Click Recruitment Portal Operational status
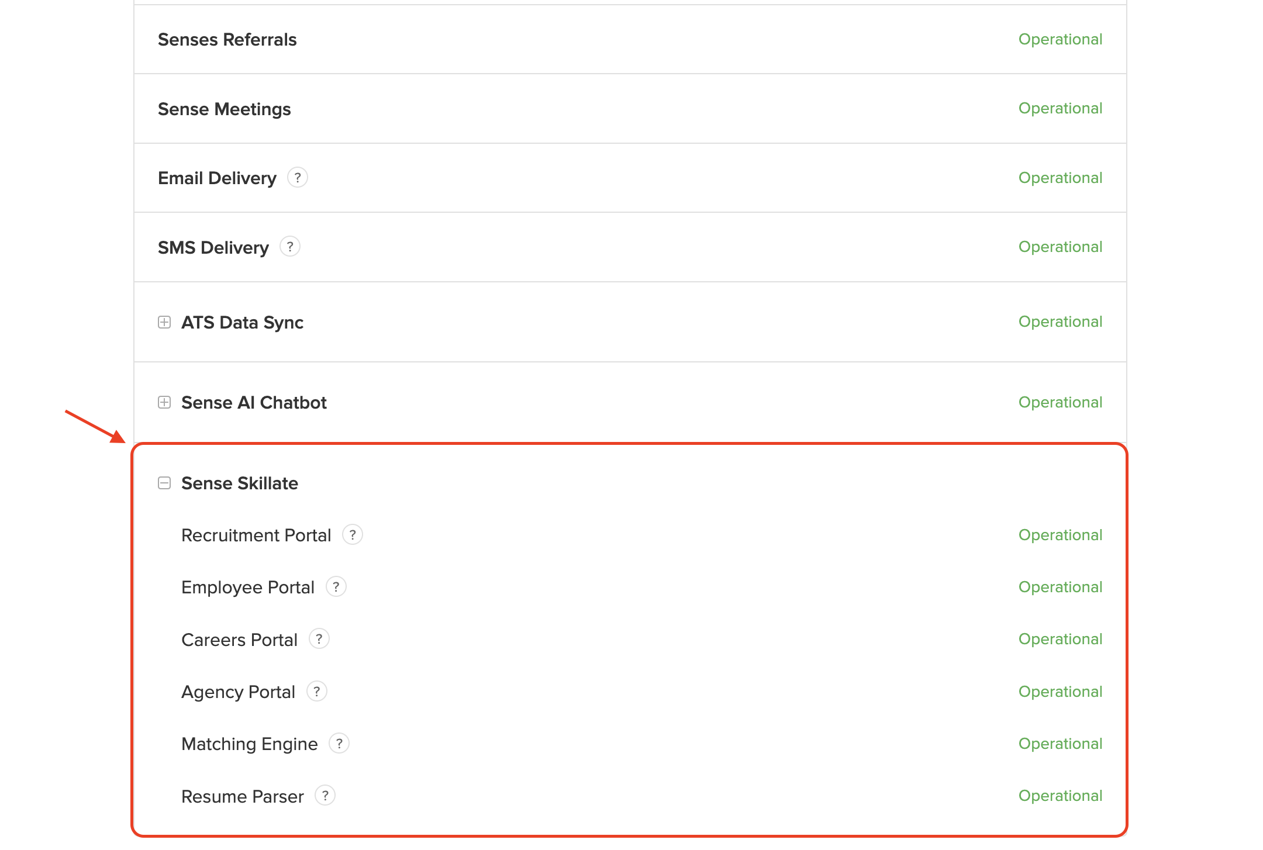Screen dimensions: 1263x850 (1060, 535)
